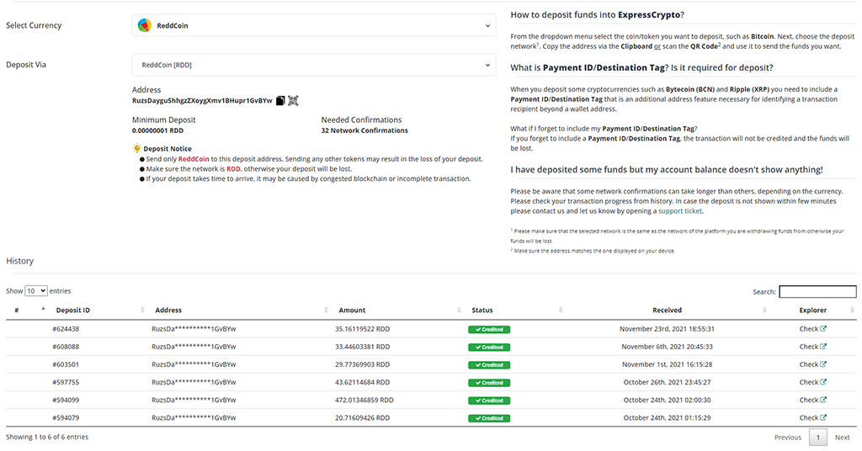Check deposit #594079 in explorer
This screenshot has height=451, width=862.
812,417
